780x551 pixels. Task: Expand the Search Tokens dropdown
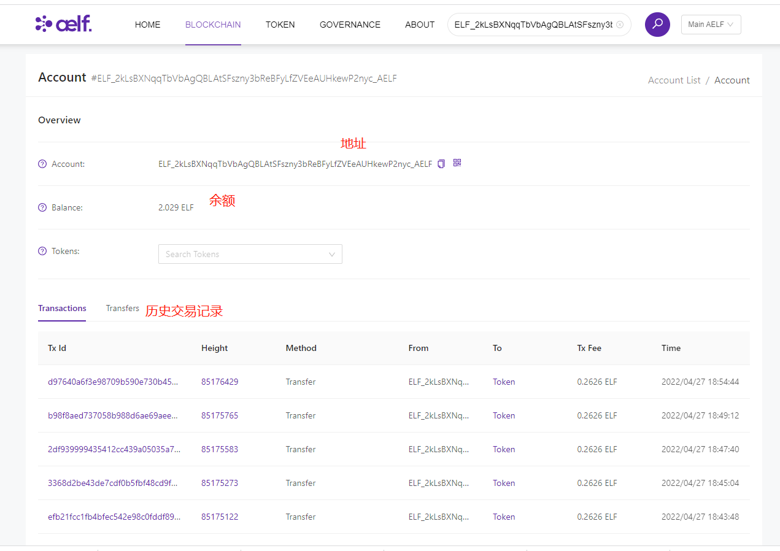click(x=250, y=254)
